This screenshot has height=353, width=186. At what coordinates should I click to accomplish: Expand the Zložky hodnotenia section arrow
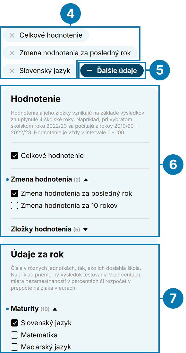[85, 230]
